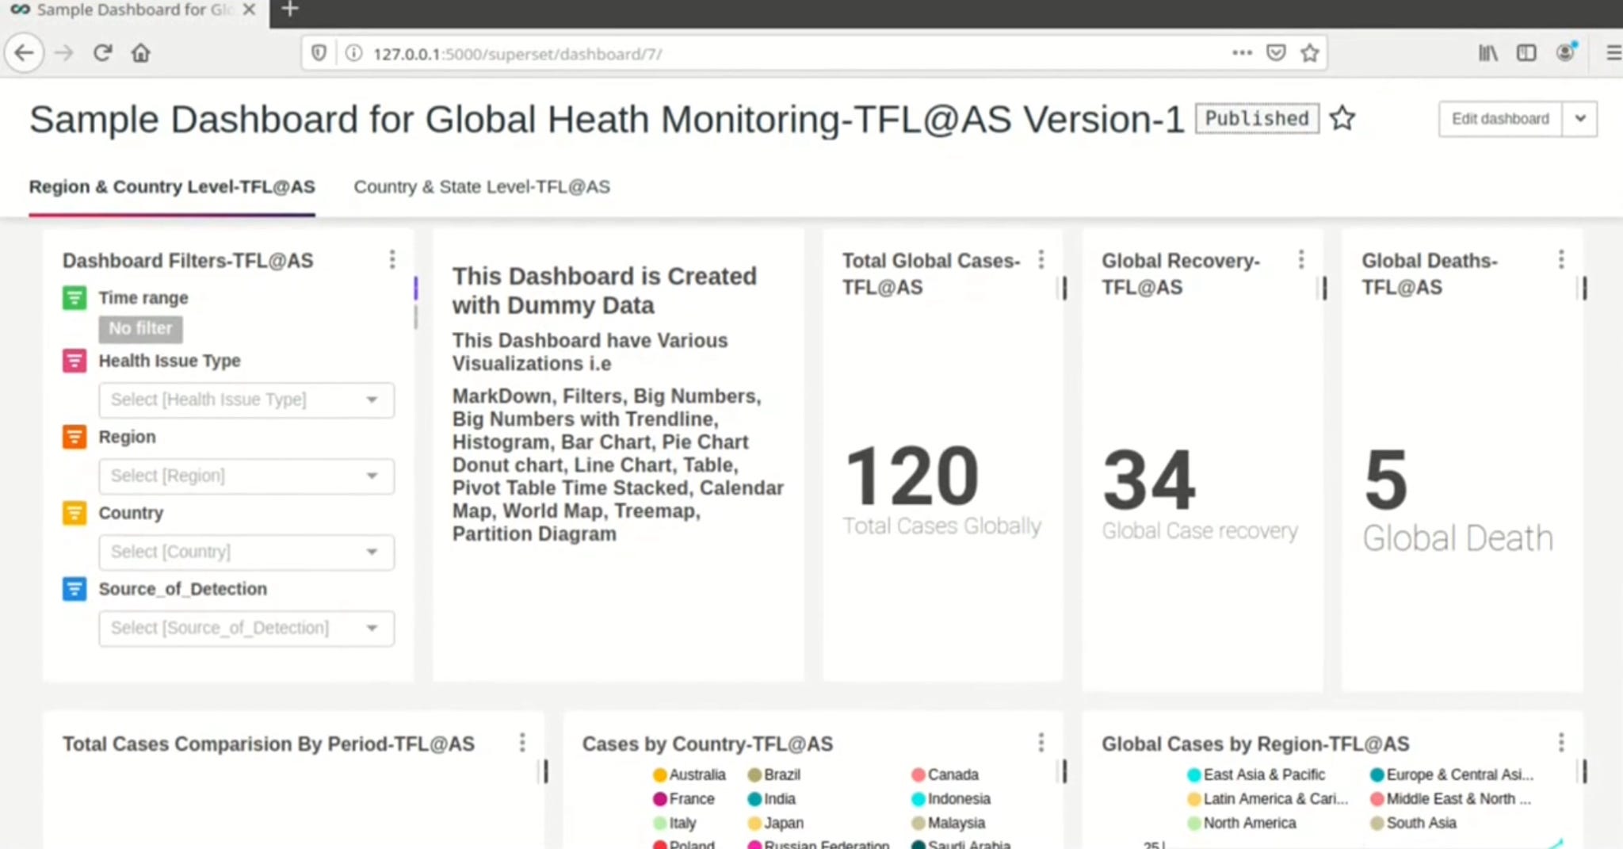
Task: Open the Select [Health Issue Type] dropdown
Action: point(246,400)
